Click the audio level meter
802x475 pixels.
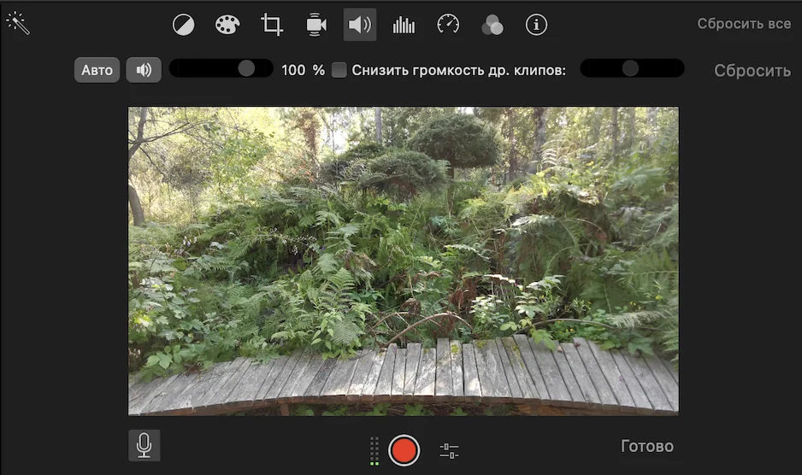374,451
